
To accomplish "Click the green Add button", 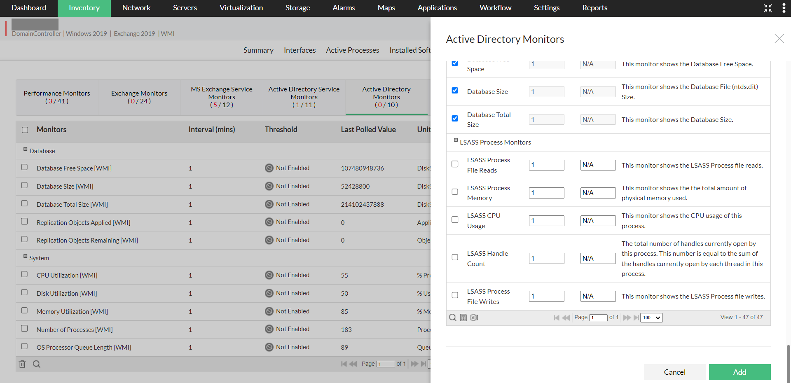I will pyautogui.click(x=740, y=372).
